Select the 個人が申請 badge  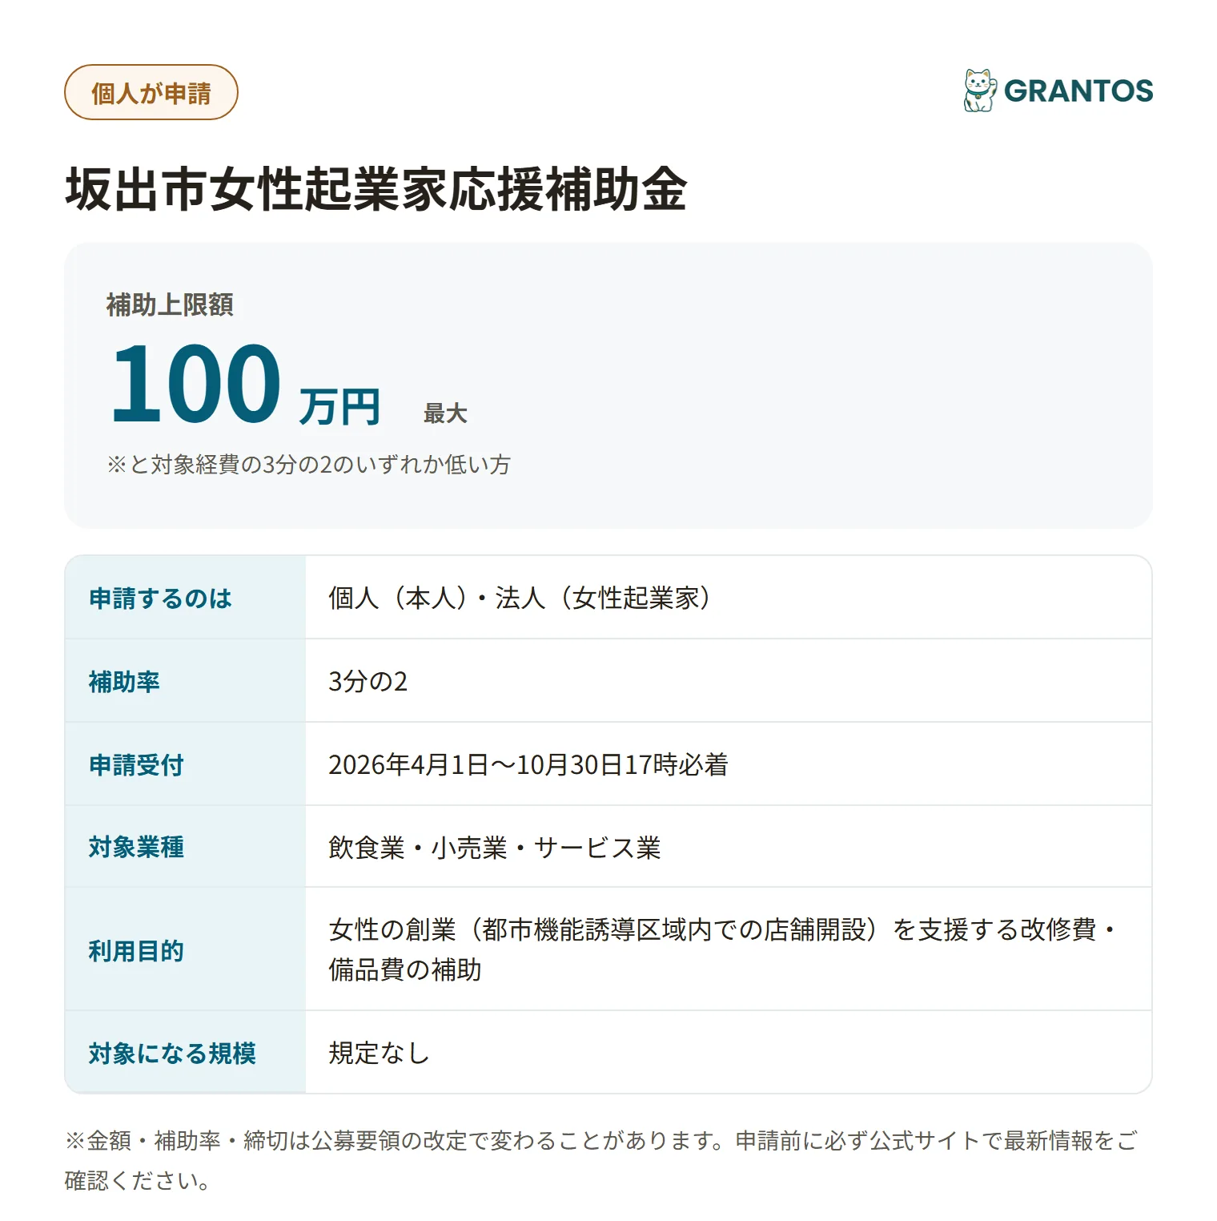pyautogui.click(x=151, y=92)
